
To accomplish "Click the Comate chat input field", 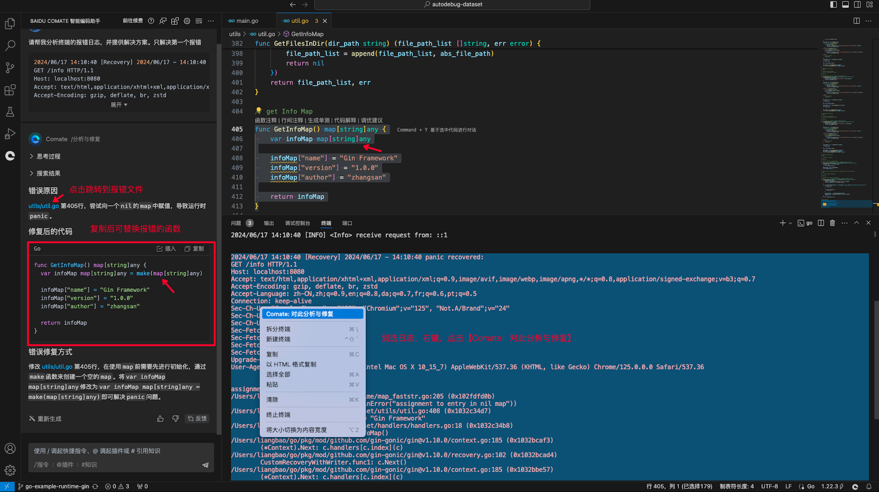I will pos(121,451).
